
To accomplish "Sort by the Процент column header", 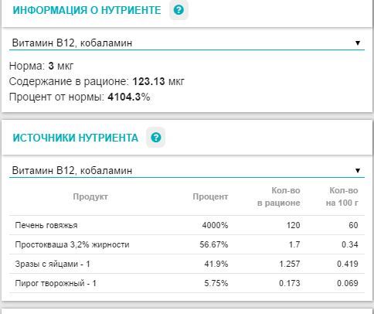I will [x=210, y=196].
